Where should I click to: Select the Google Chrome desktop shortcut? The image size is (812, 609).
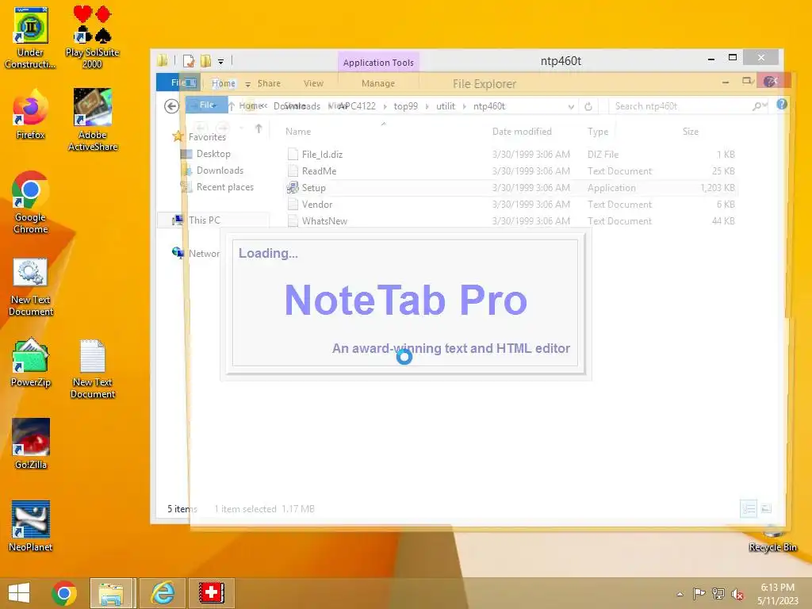coord(30,202)
